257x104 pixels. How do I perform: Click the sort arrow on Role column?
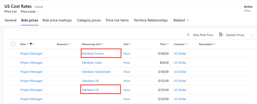click(28, 44)
